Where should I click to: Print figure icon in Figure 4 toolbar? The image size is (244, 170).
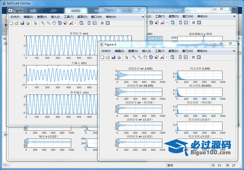[x=119, y=57]
